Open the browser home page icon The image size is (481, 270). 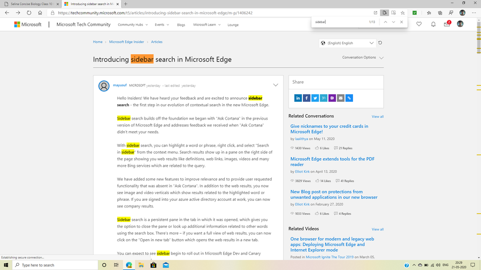click(40, 13)
